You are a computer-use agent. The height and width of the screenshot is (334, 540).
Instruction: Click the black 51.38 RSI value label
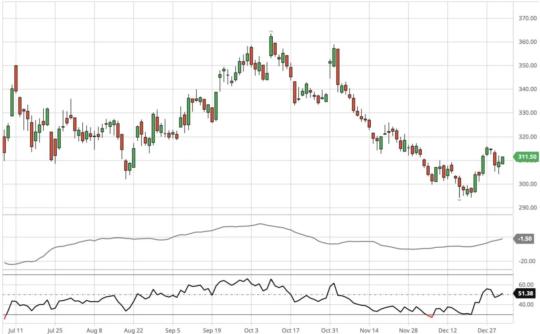click(x=525, y=294)
